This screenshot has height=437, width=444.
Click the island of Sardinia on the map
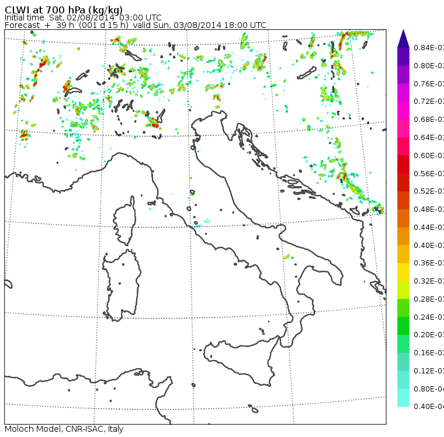click(122, 286)
